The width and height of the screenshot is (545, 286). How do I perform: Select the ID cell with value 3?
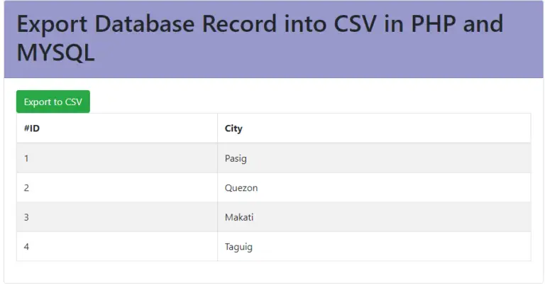117,217
